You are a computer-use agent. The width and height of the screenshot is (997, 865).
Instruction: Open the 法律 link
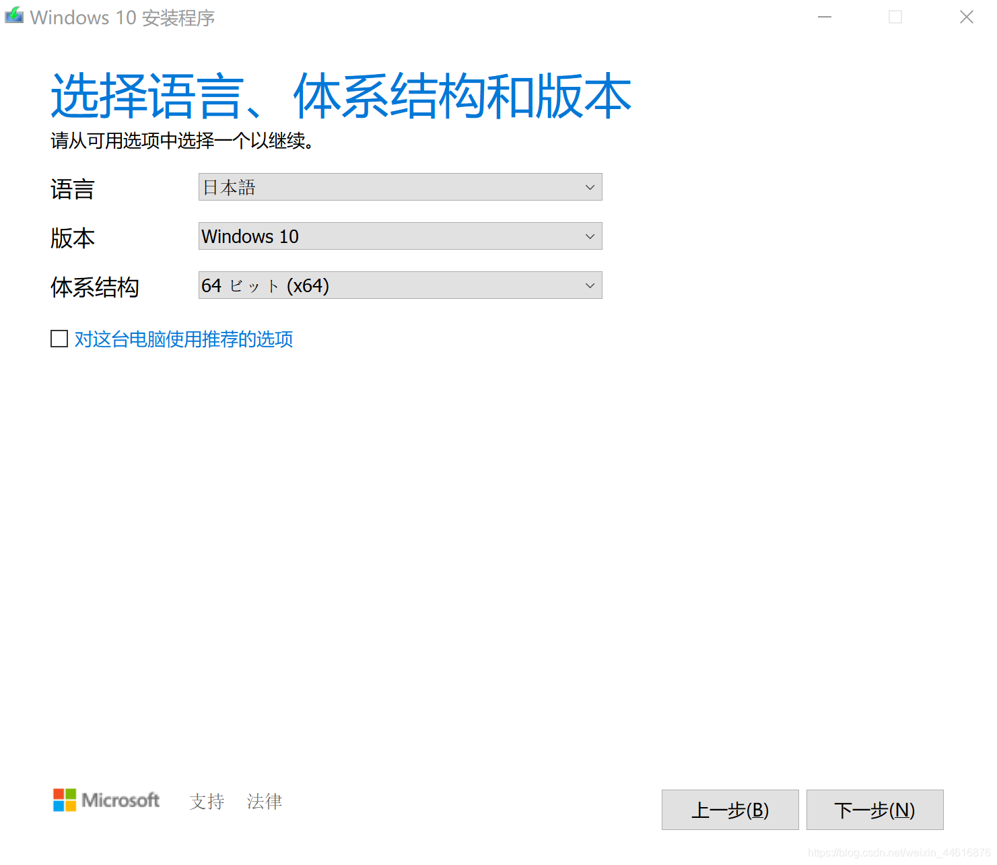coord(265,801)
